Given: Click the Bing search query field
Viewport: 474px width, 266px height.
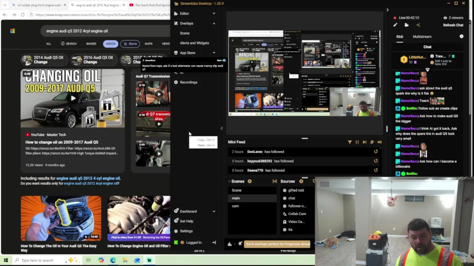Looking at the screenshot, I should point(106,31).
